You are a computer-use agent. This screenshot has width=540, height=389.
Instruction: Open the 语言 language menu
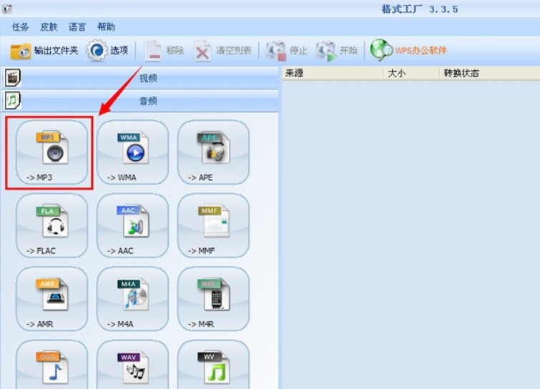(x=77, y=27)
